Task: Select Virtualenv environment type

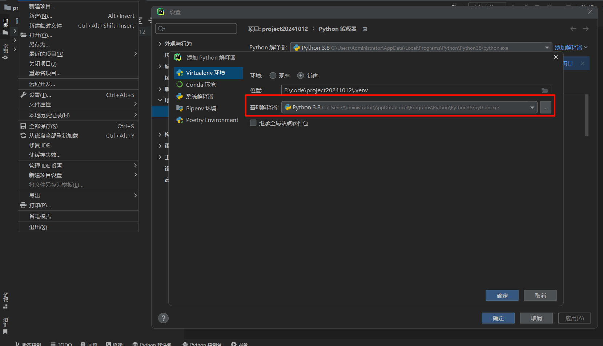Action: 208,73
